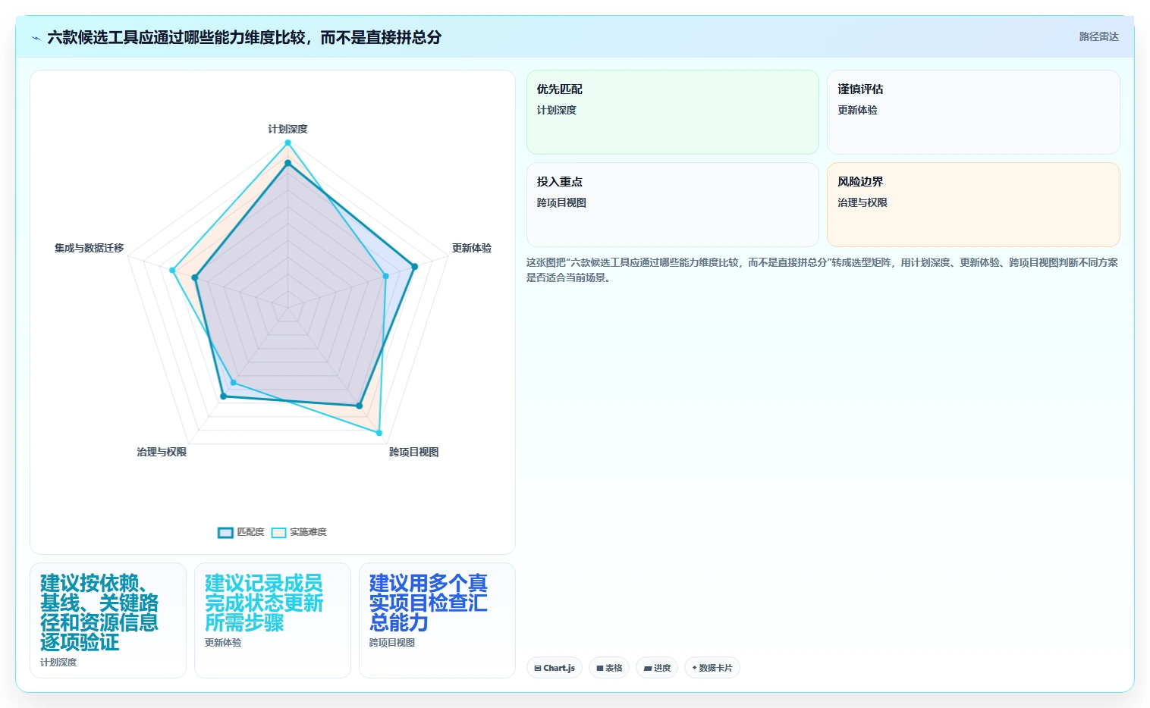The image size is (1150, 708).
Task: Click the 治理与权限 radar axis label
Action: coord(162,452)
